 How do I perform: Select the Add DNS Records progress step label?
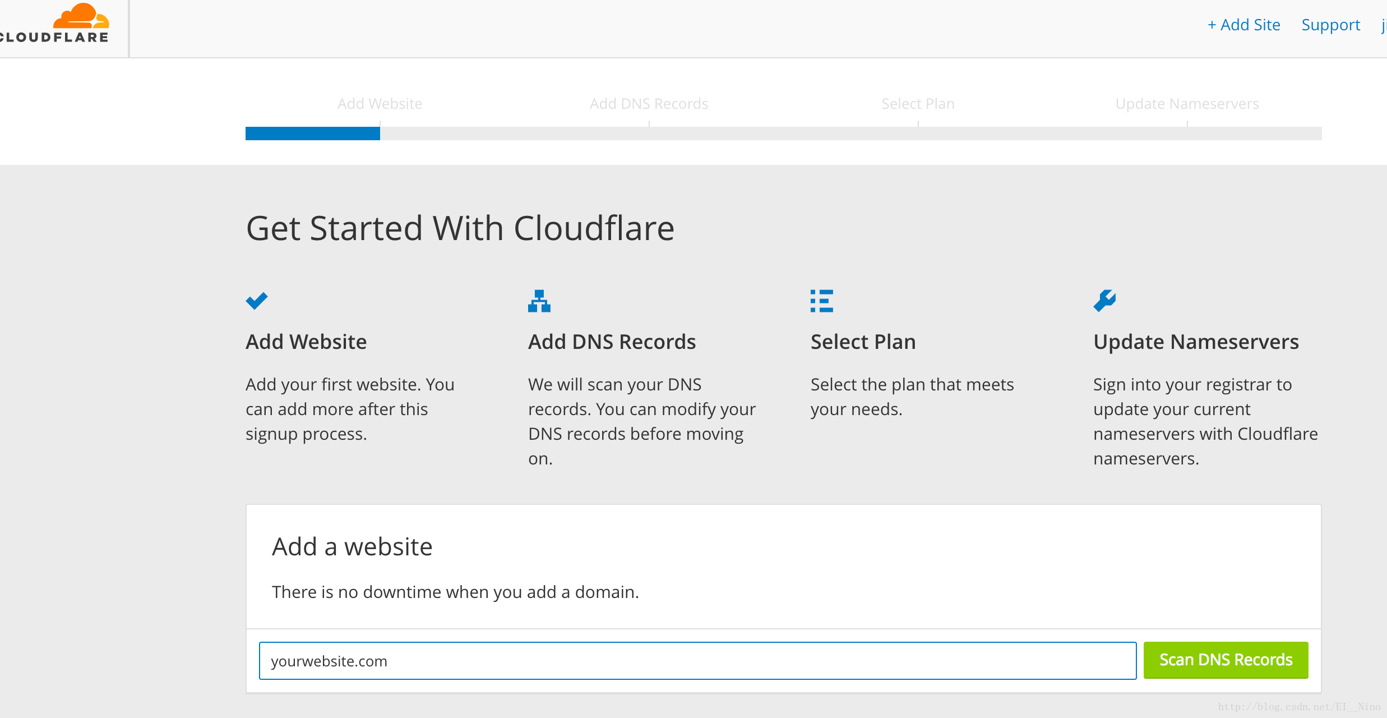(649, 104)
